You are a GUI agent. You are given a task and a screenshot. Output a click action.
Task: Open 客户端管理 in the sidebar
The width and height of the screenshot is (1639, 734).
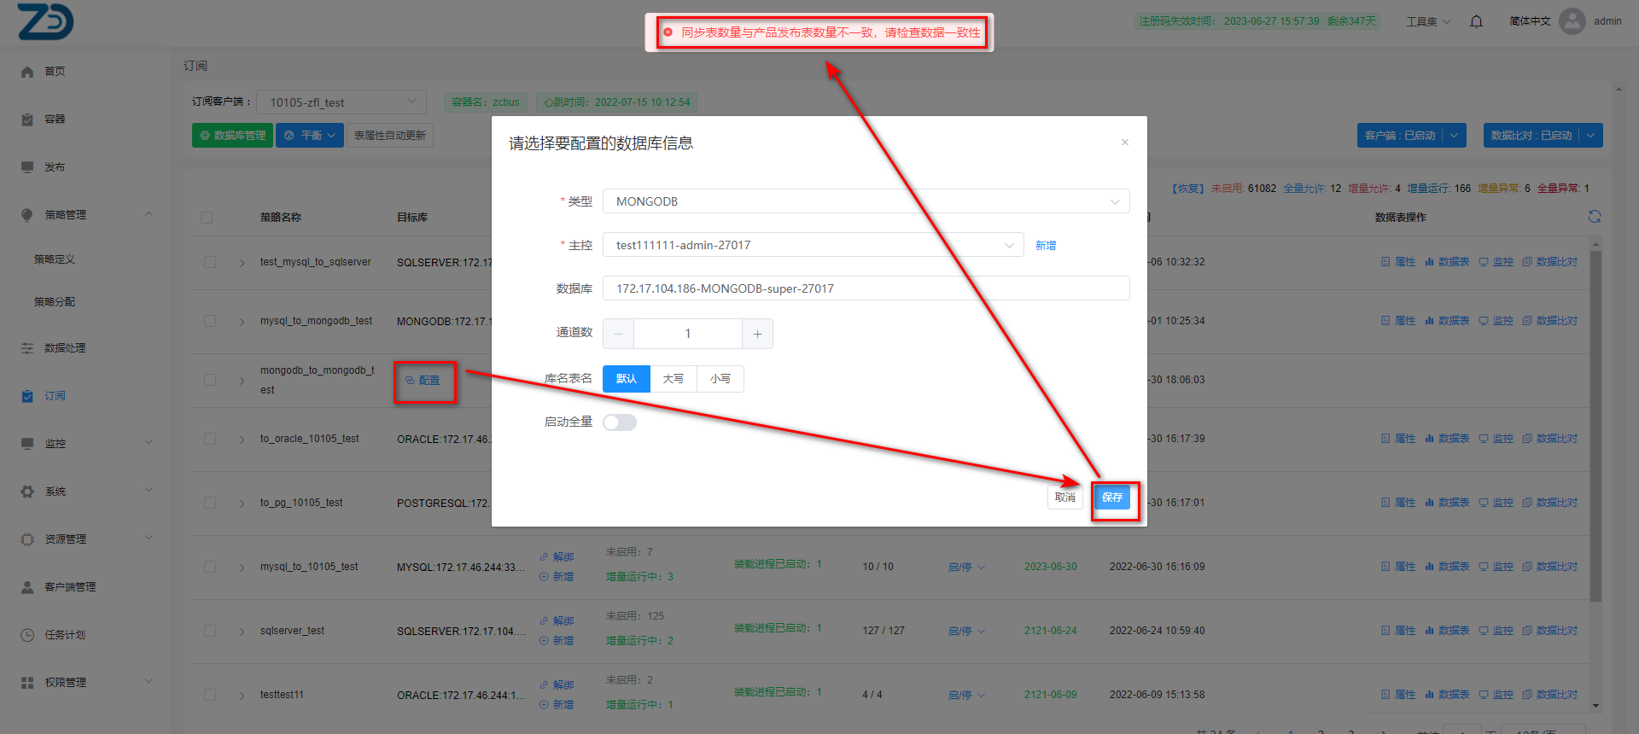pos(70,587)
